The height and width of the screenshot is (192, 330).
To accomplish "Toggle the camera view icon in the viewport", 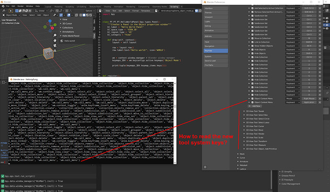I will click(55, 45).
